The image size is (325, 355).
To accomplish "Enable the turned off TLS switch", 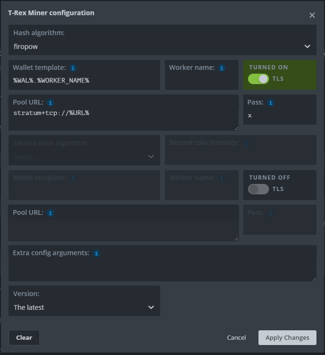I will point(258,189).
